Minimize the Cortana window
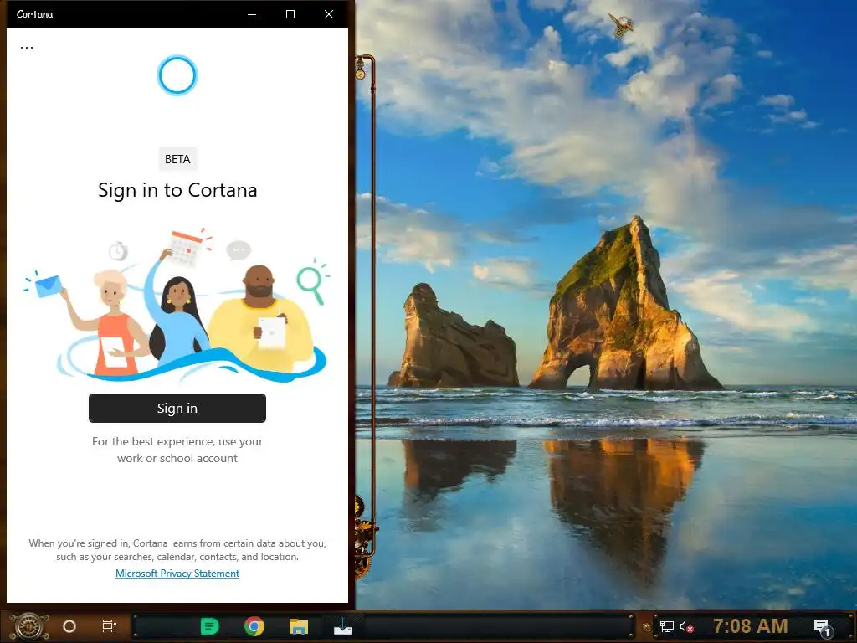The image size is (857, 643). 252,14
